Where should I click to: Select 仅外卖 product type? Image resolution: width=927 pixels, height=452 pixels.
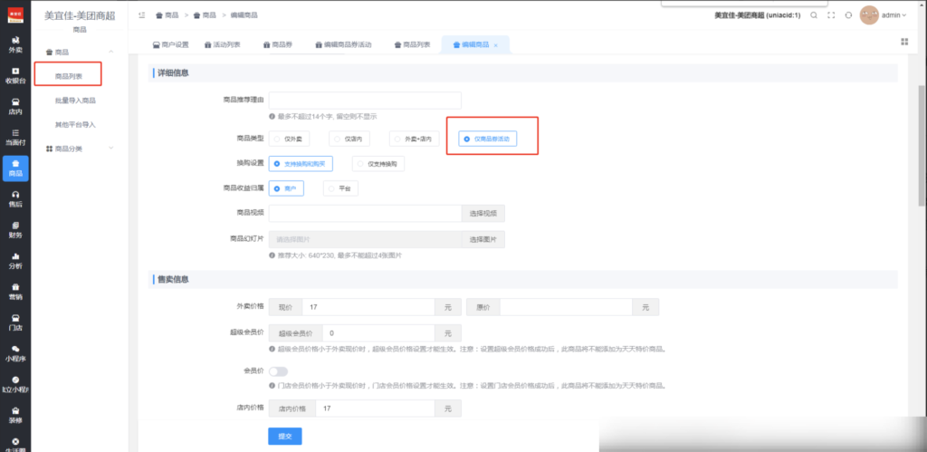pos(289,139)
